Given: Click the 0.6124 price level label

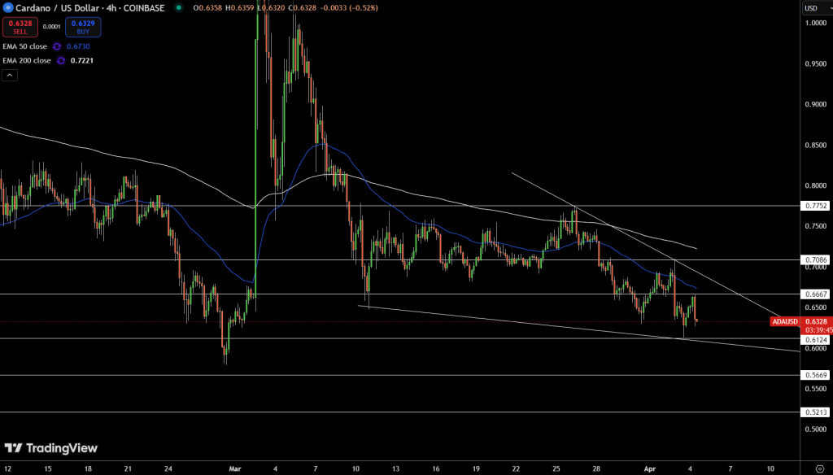Looking at the screenshot, I should pyautogui.click(x=815, y=339).
